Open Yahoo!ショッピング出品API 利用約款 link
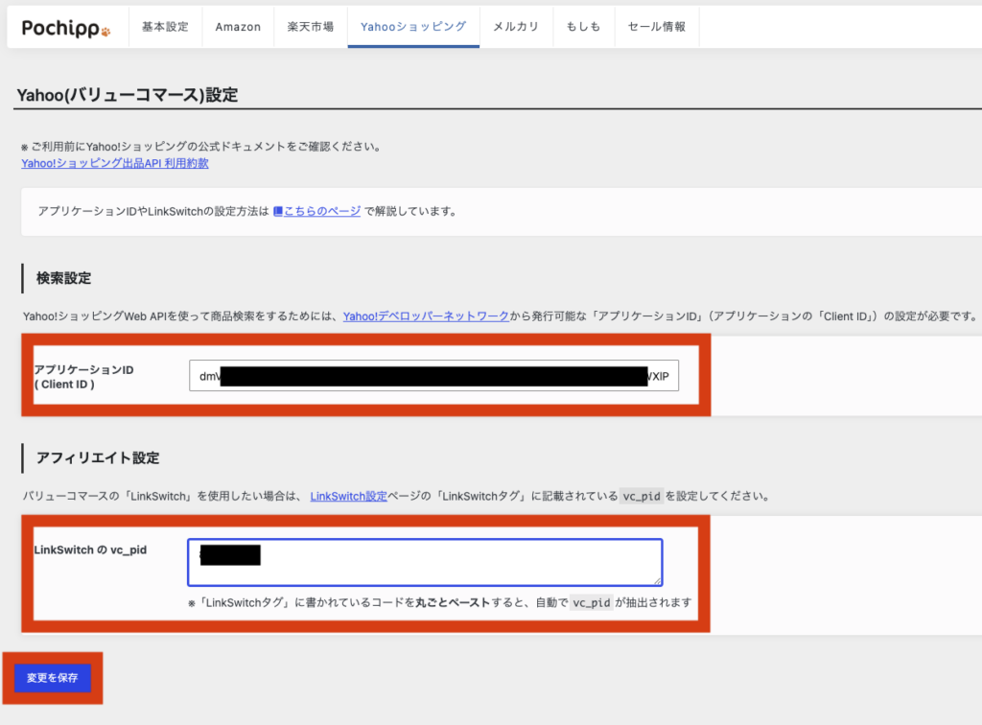The width and height of the screenshot is (982, 725). tap(115, 163)
